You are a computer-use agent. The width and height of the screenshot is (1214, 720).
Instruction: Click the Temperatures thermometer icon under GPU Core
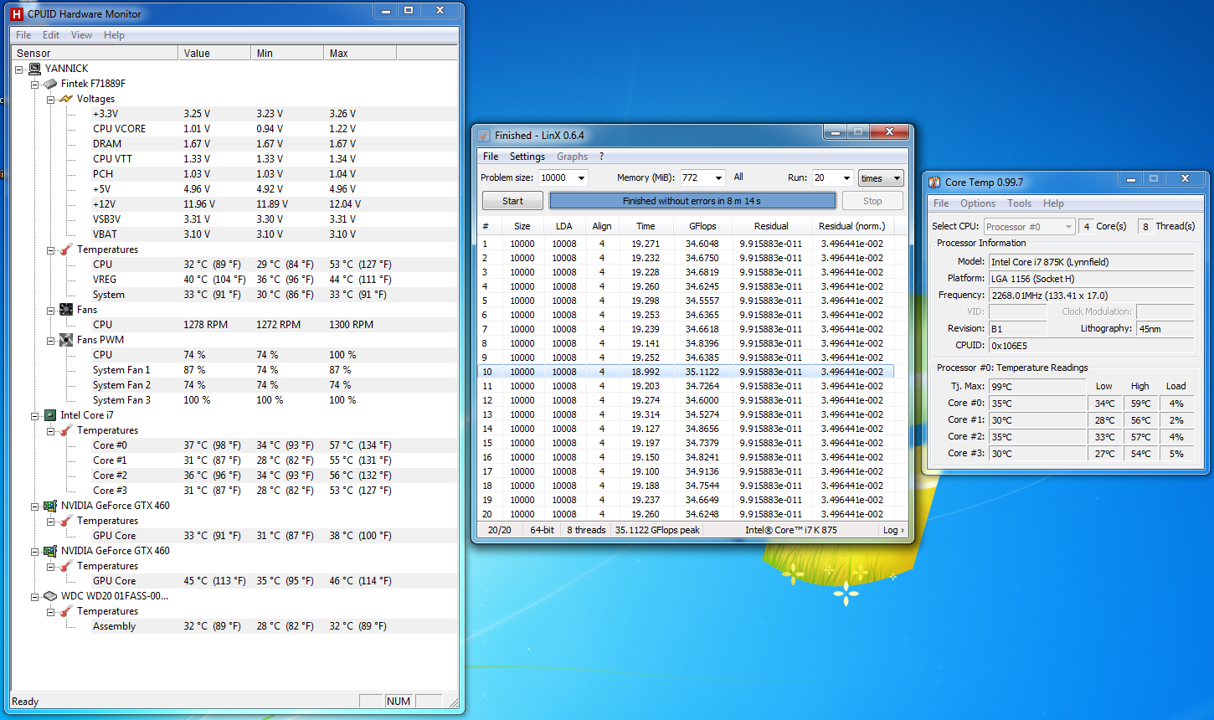point(66,520)
